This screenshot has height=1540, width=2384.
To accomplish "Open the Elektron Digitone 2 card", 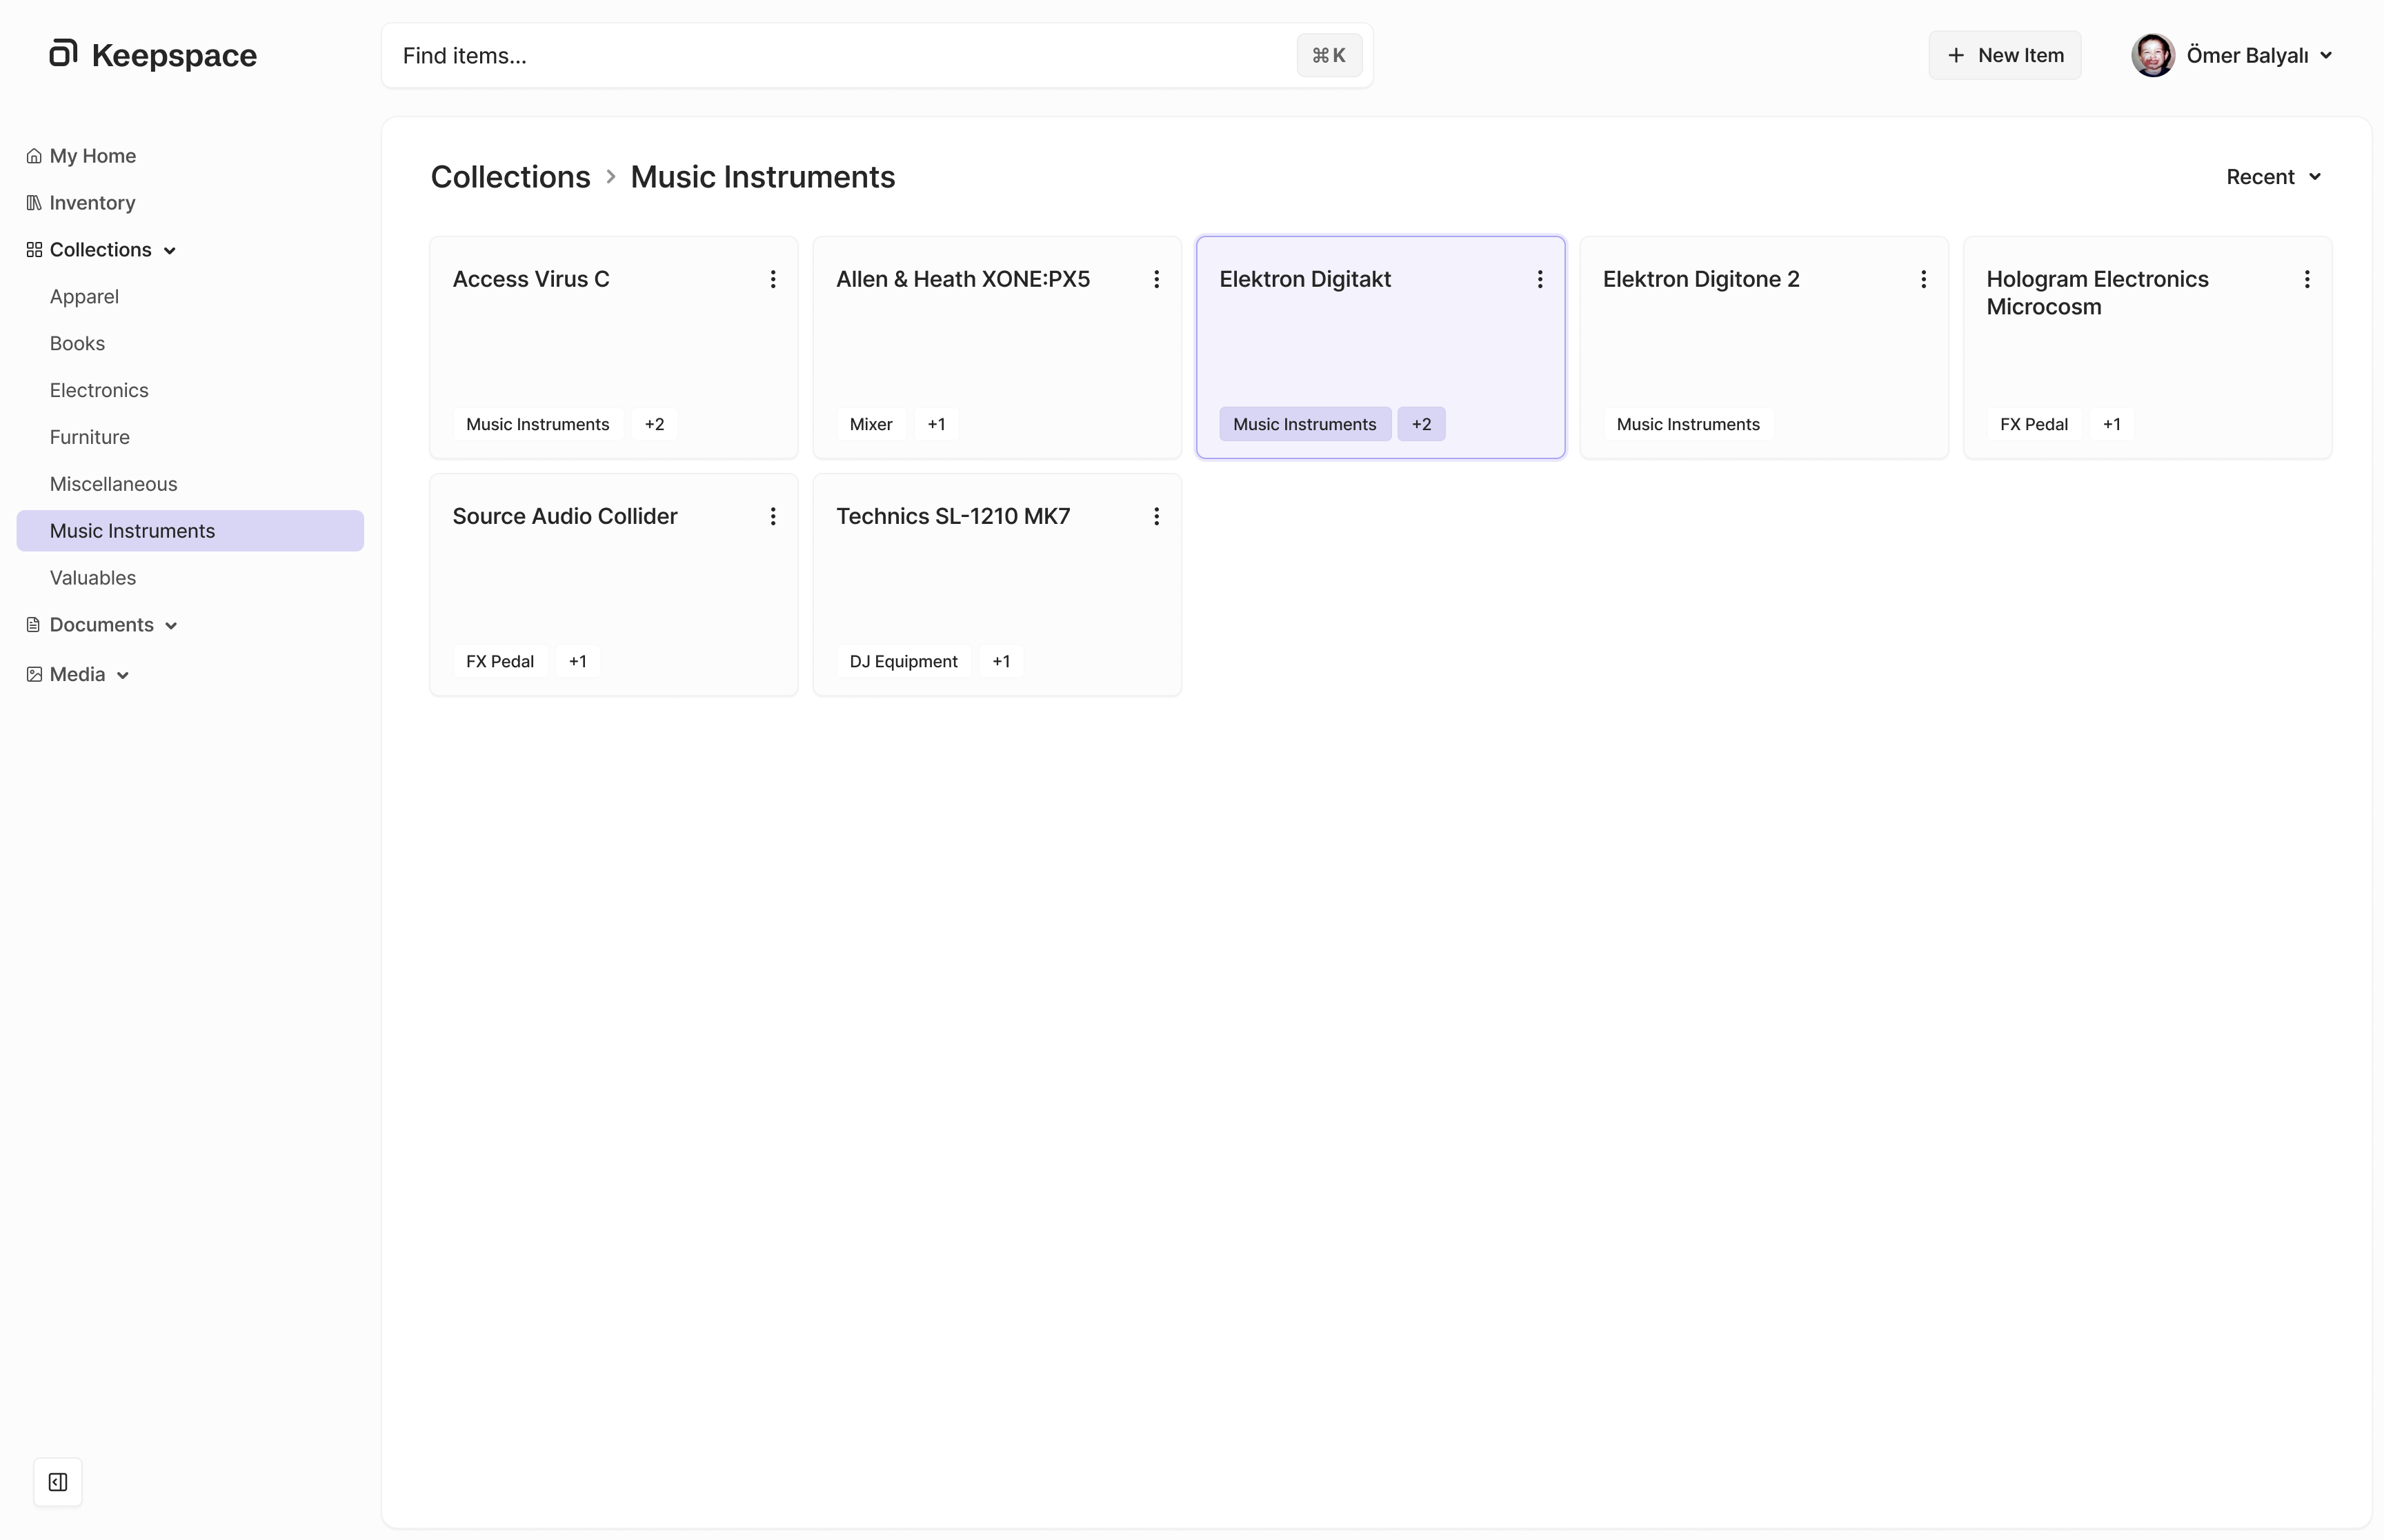I will pyautogui.click(x=1764, y=347).
